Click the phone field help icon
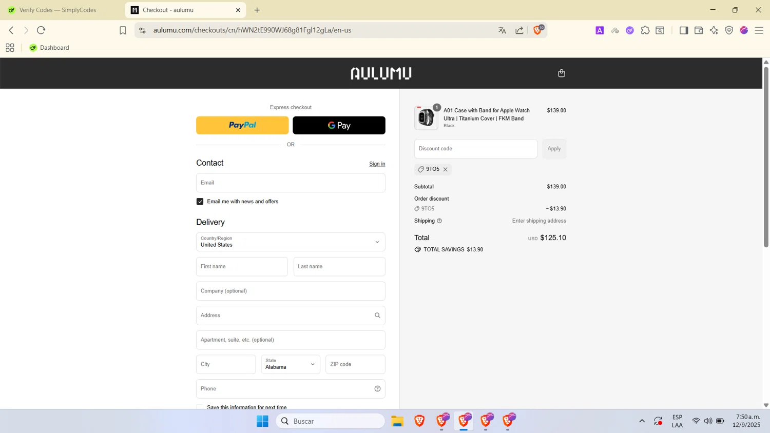 pyautogui.click(x=377, y=389)
